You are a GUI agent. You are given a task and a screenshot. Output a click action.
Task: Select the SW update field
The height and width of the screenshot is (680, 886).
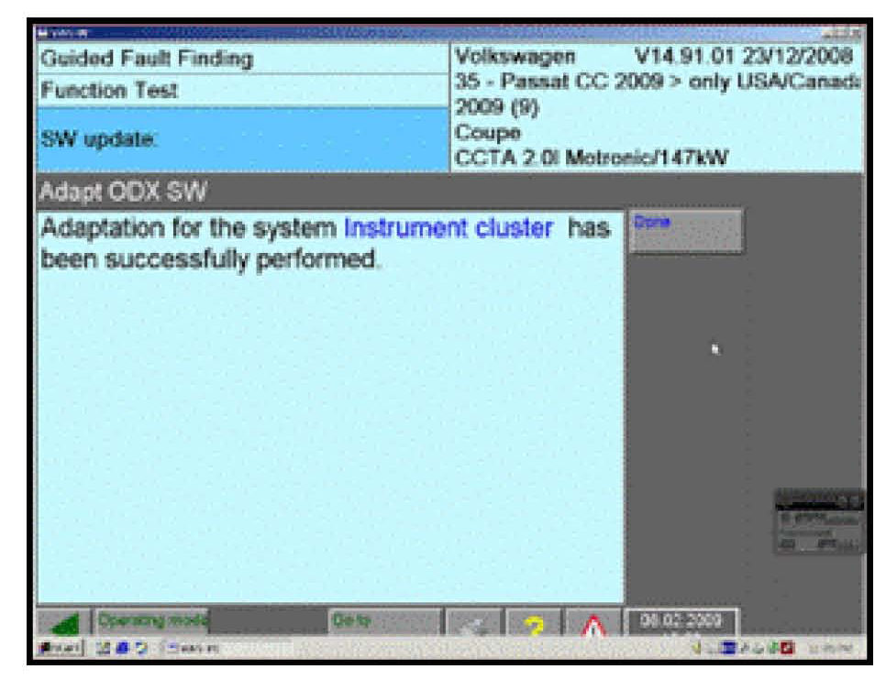pos(242,139)
